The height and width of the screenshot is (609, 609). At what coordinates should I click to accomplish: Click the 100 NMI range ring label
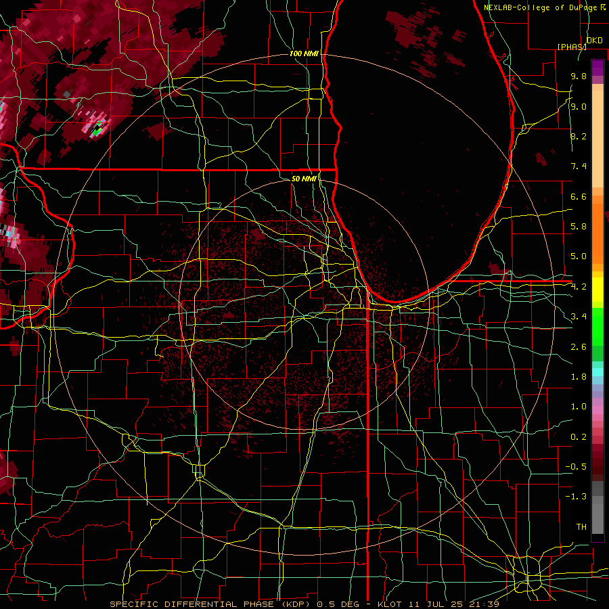coord(304,53)
